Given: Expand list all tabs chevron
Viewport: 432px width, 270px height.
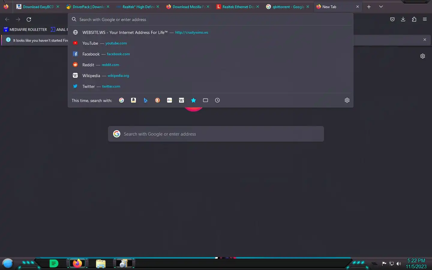Looking at the screenshot, I should 381,7.
